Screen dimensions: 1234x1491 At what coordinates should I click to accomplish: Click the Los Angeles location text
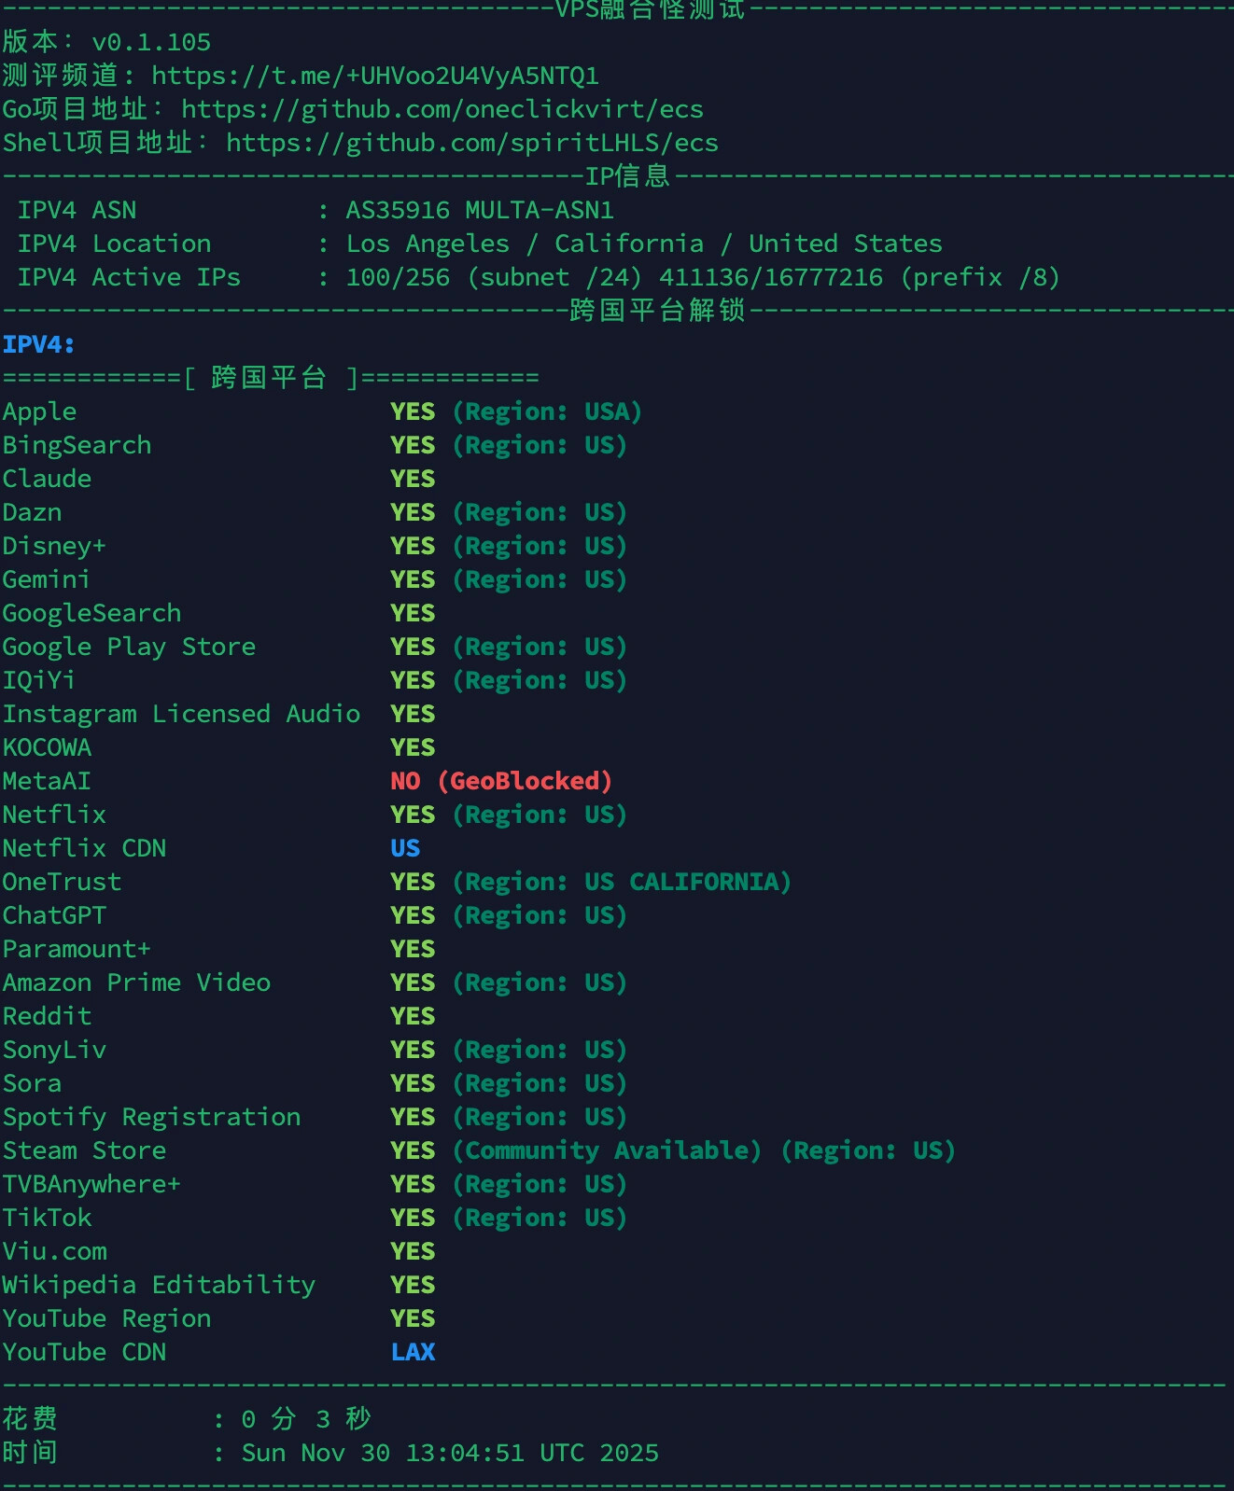(x=428, y=244)
